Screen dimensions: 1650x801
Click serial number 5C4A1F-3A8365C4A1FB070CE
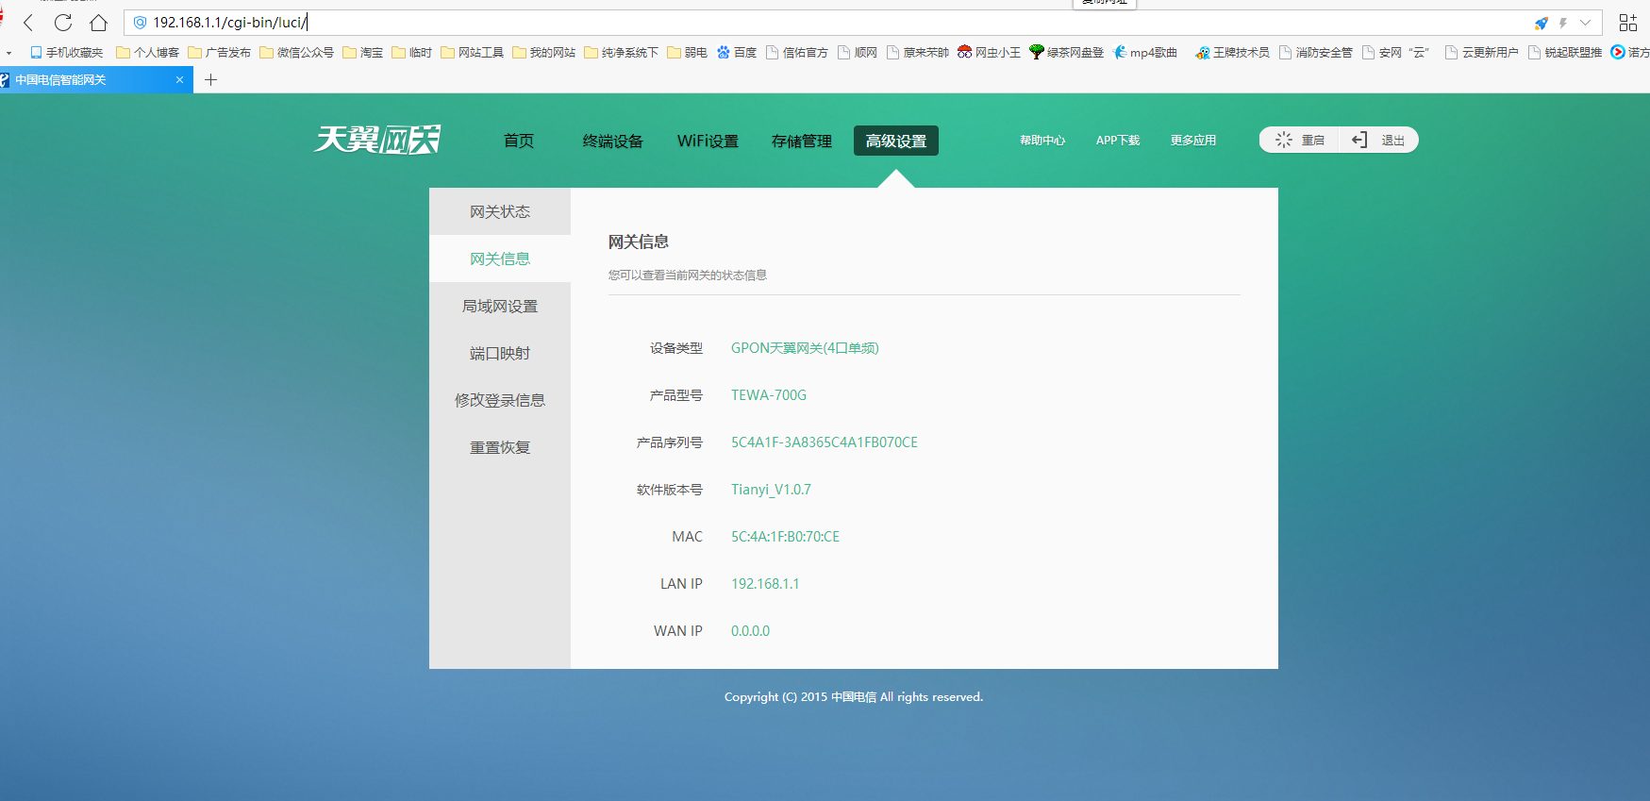pyautogui.click(x=825, y=442)
